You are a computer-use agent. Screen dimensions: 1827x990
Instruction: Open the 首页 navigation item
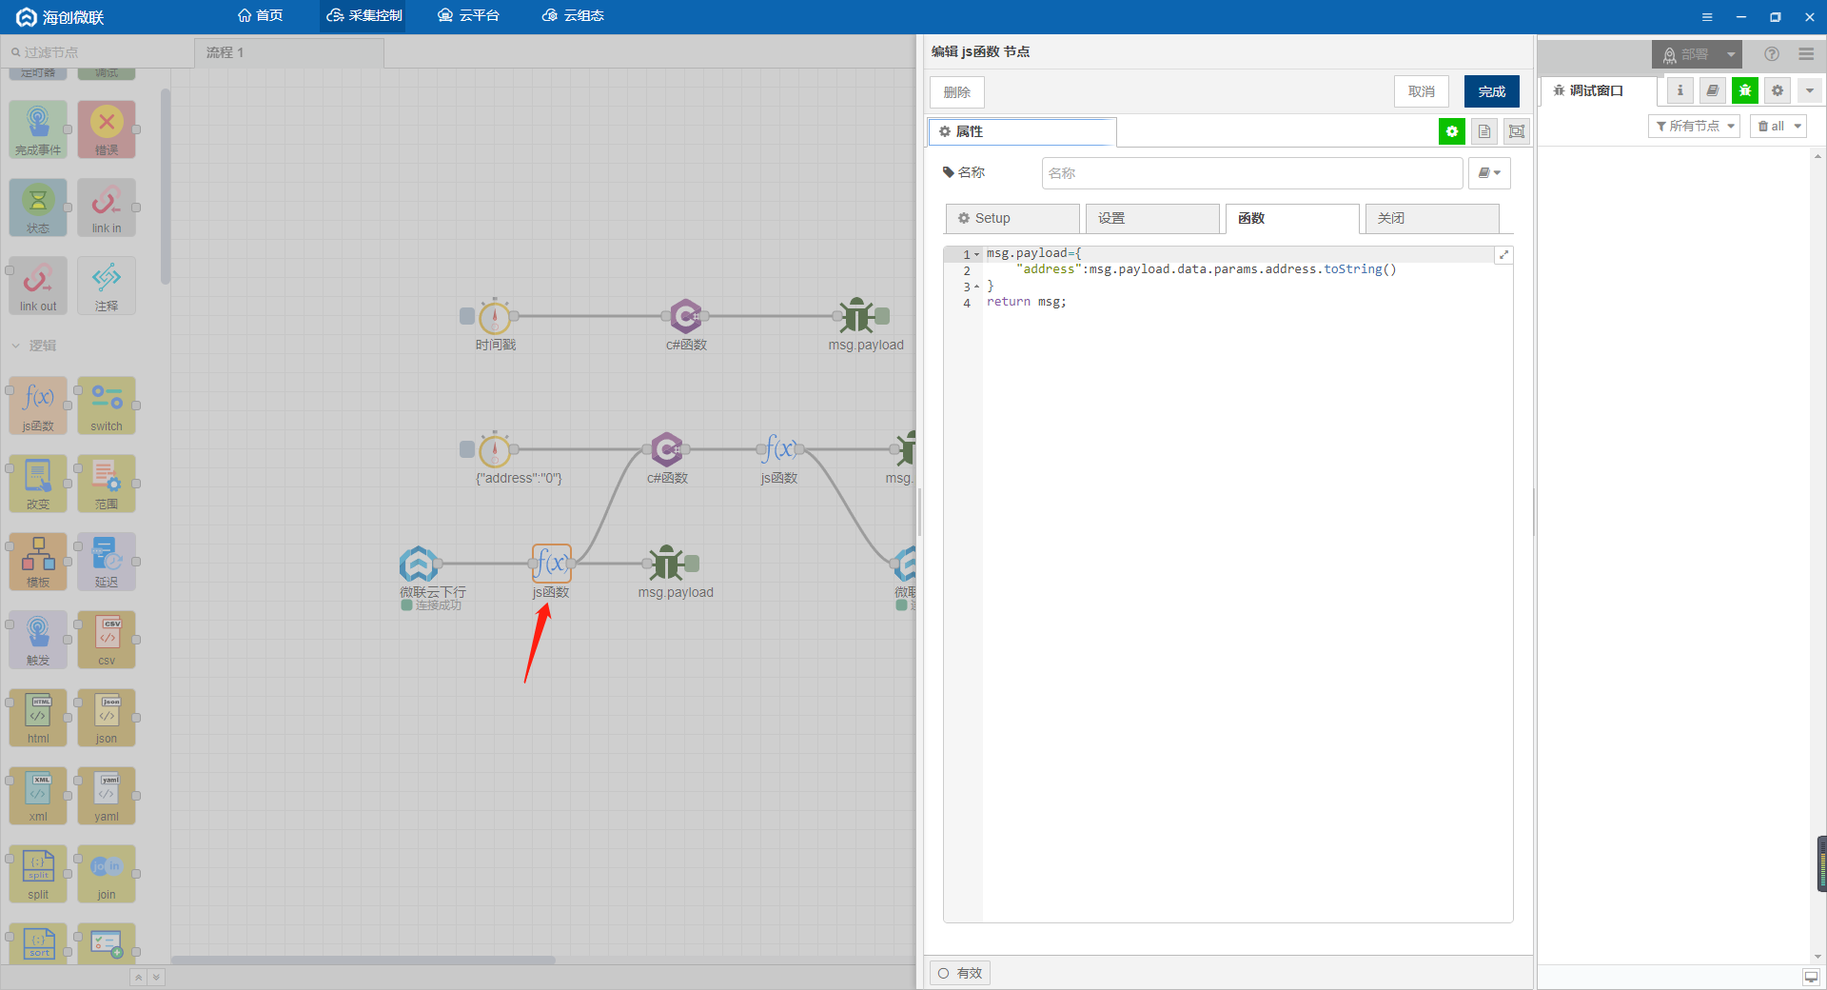(260, 15)
